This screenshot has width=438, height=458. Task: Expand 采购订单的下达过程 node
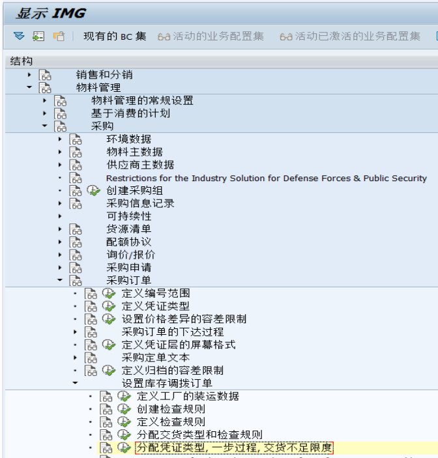point(75,332)
